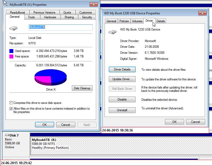212x166 pixels.
Task: Click the 1,46 TB free space text
Action: point(79,56)
